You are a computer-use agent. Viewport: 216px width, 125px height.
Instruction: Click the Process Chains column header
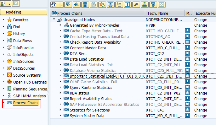[x=98, y=13]
